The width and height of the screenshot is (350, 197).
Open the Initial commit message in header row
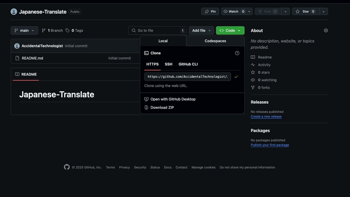pyautogui.click(x=76, y=46)
